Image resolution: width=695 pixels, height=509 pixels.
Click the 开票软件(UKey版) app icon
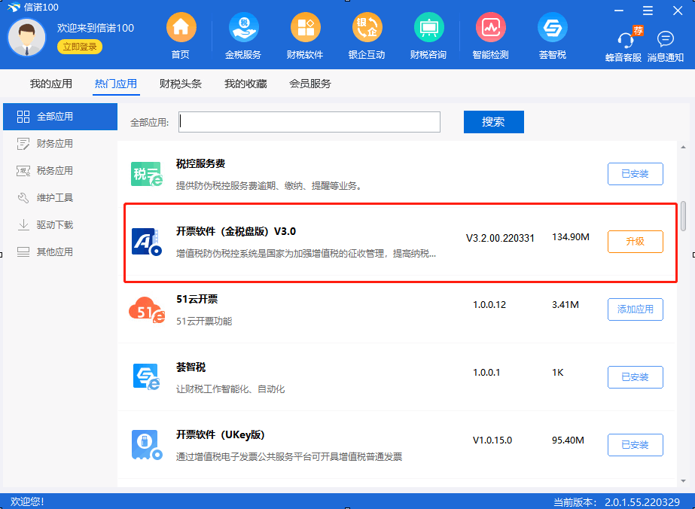(x=147, y=445)
